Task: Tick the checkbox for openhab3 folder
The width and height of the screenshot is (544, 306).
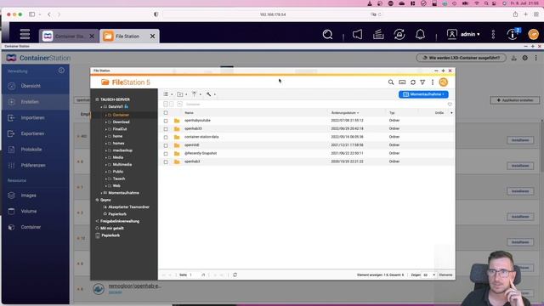Action: pos(166,162)
